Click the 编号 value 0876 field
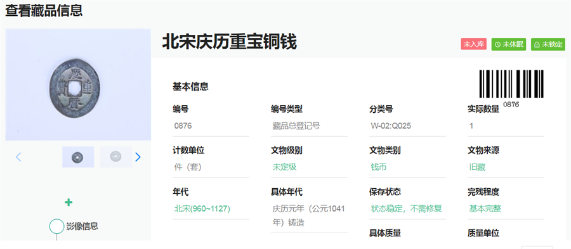The image size is (571, 249). 211,126
